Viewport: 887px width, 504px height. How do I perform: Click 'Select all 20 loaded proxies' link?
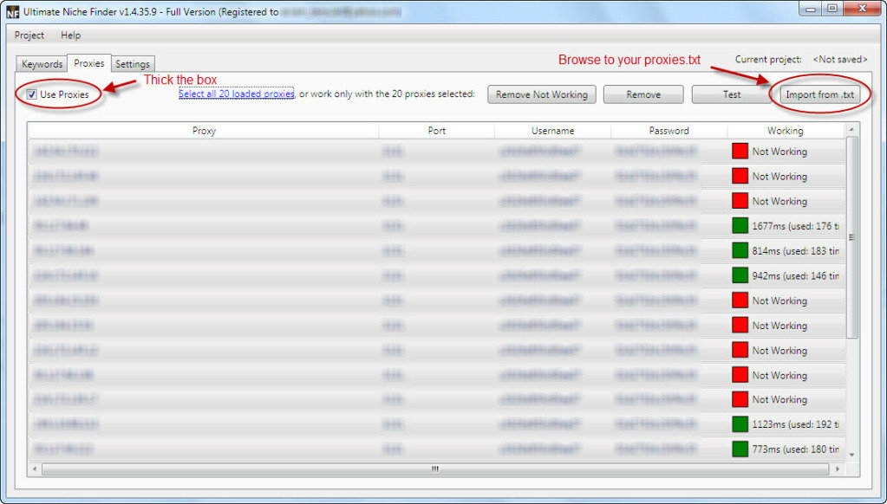237,94
